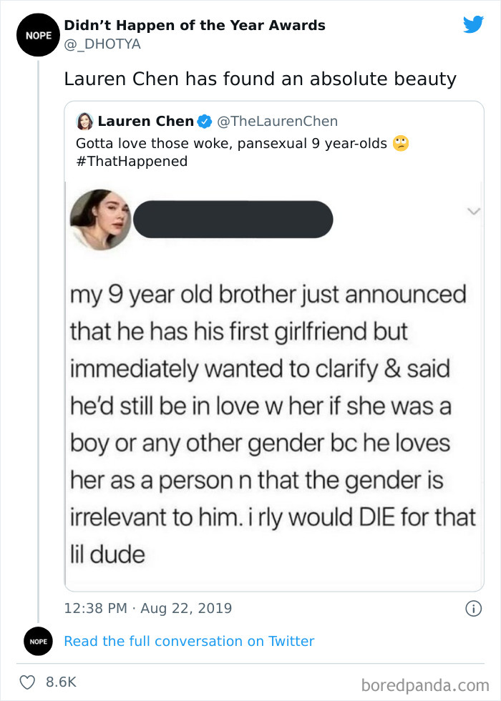Click the redacted username bar

tap(233, 219)
